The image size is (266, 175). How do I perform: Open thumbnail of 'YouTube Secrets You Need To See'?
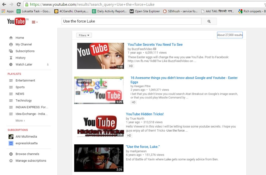click(101, 56)
